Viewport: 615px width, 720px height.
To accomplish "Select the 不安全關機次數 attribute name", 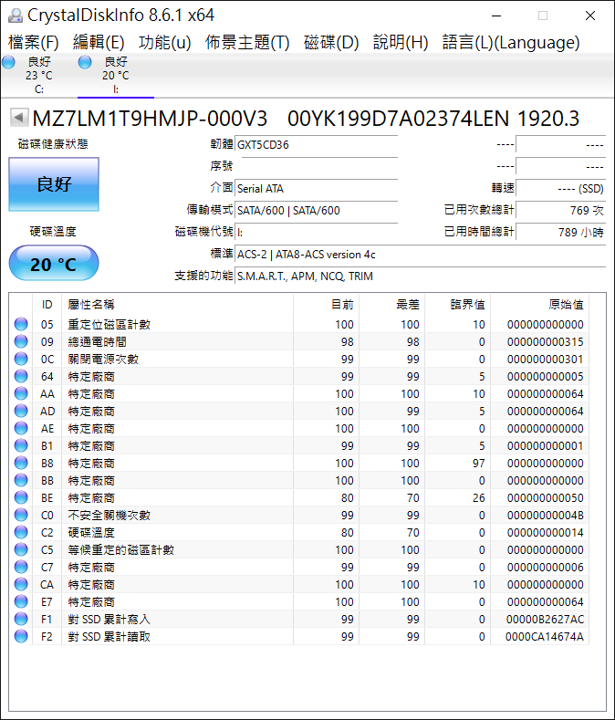I will (109, 516).
